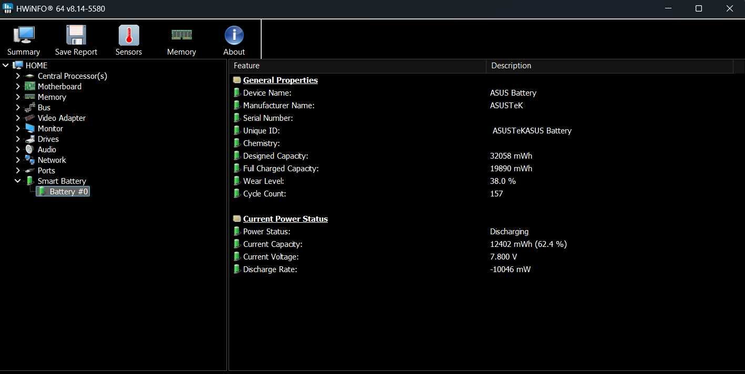Expand the Ports tree node

tap(18, 170)
